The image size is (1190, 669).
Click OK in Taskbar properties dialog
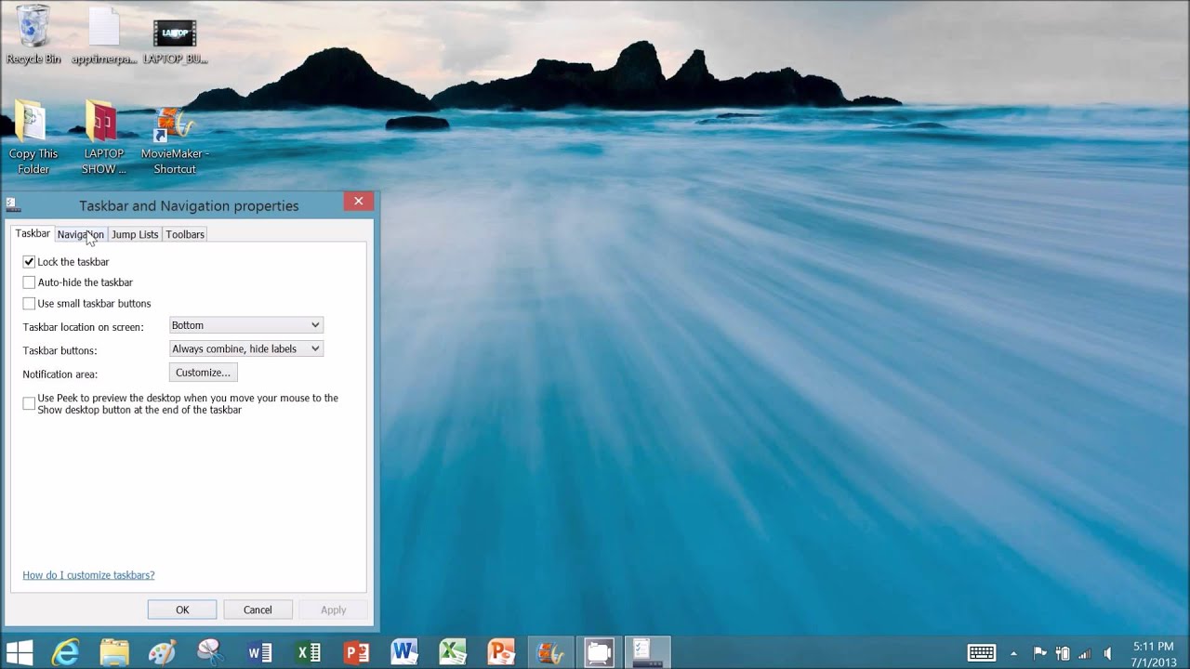(x=182, y=610)
